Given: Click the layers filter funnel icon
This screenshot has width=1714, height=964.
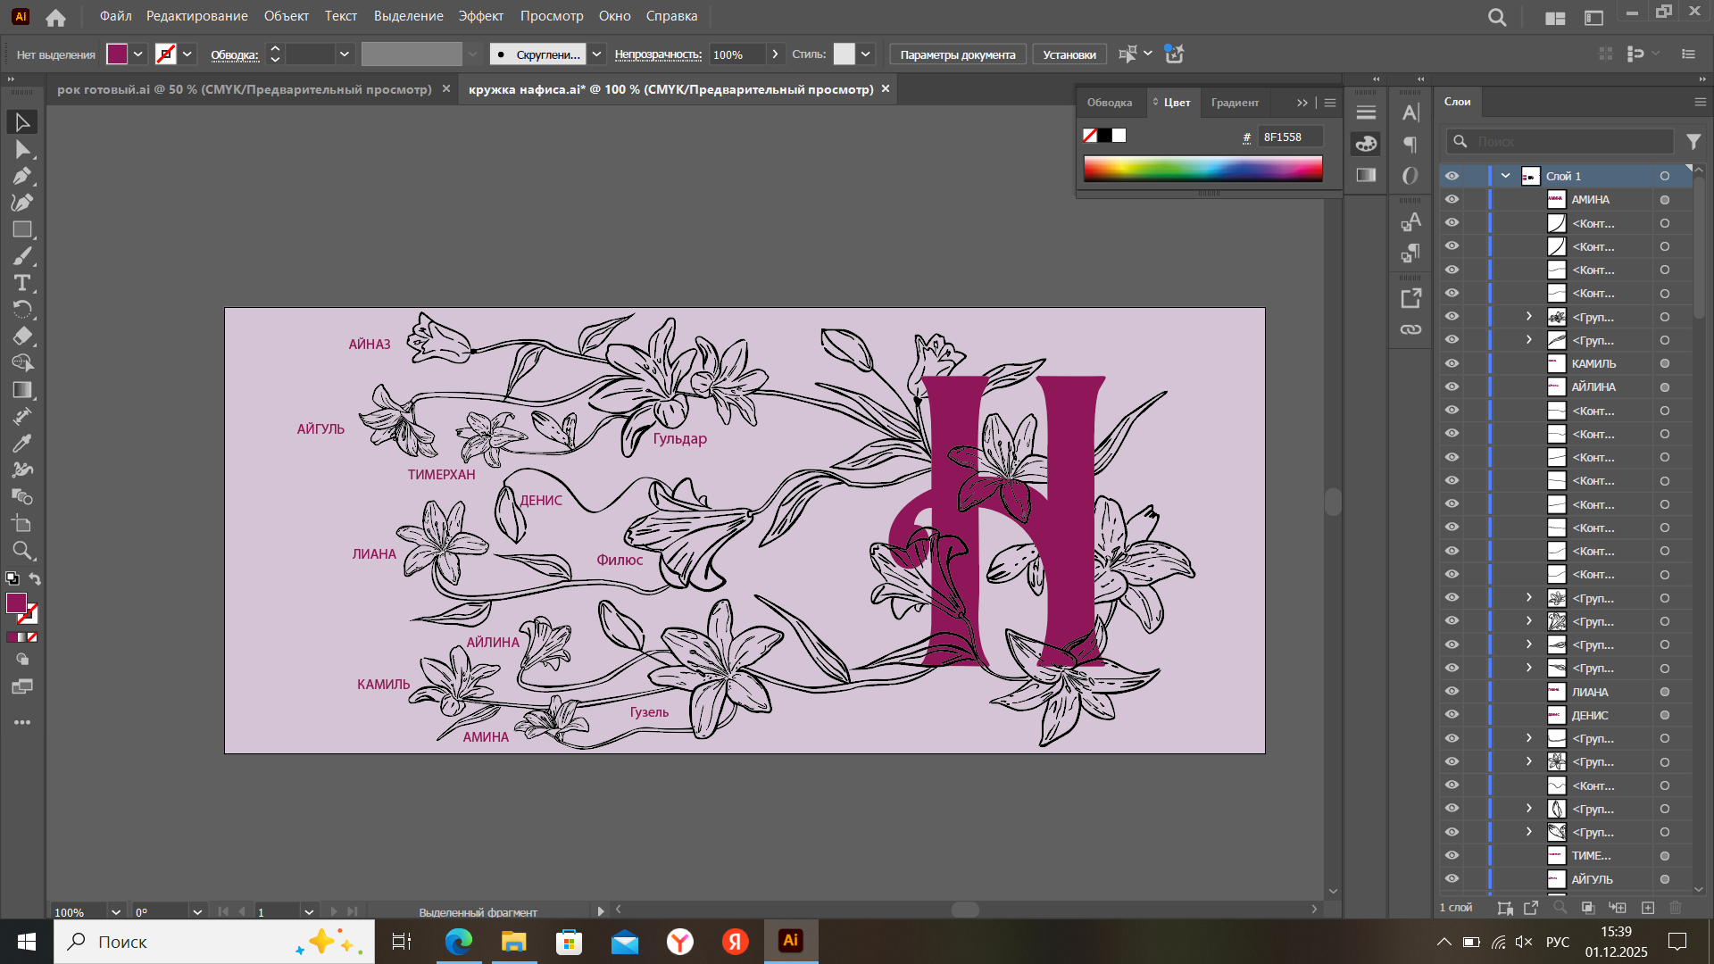Looking at the screenshot, I should pos(1693,141).
